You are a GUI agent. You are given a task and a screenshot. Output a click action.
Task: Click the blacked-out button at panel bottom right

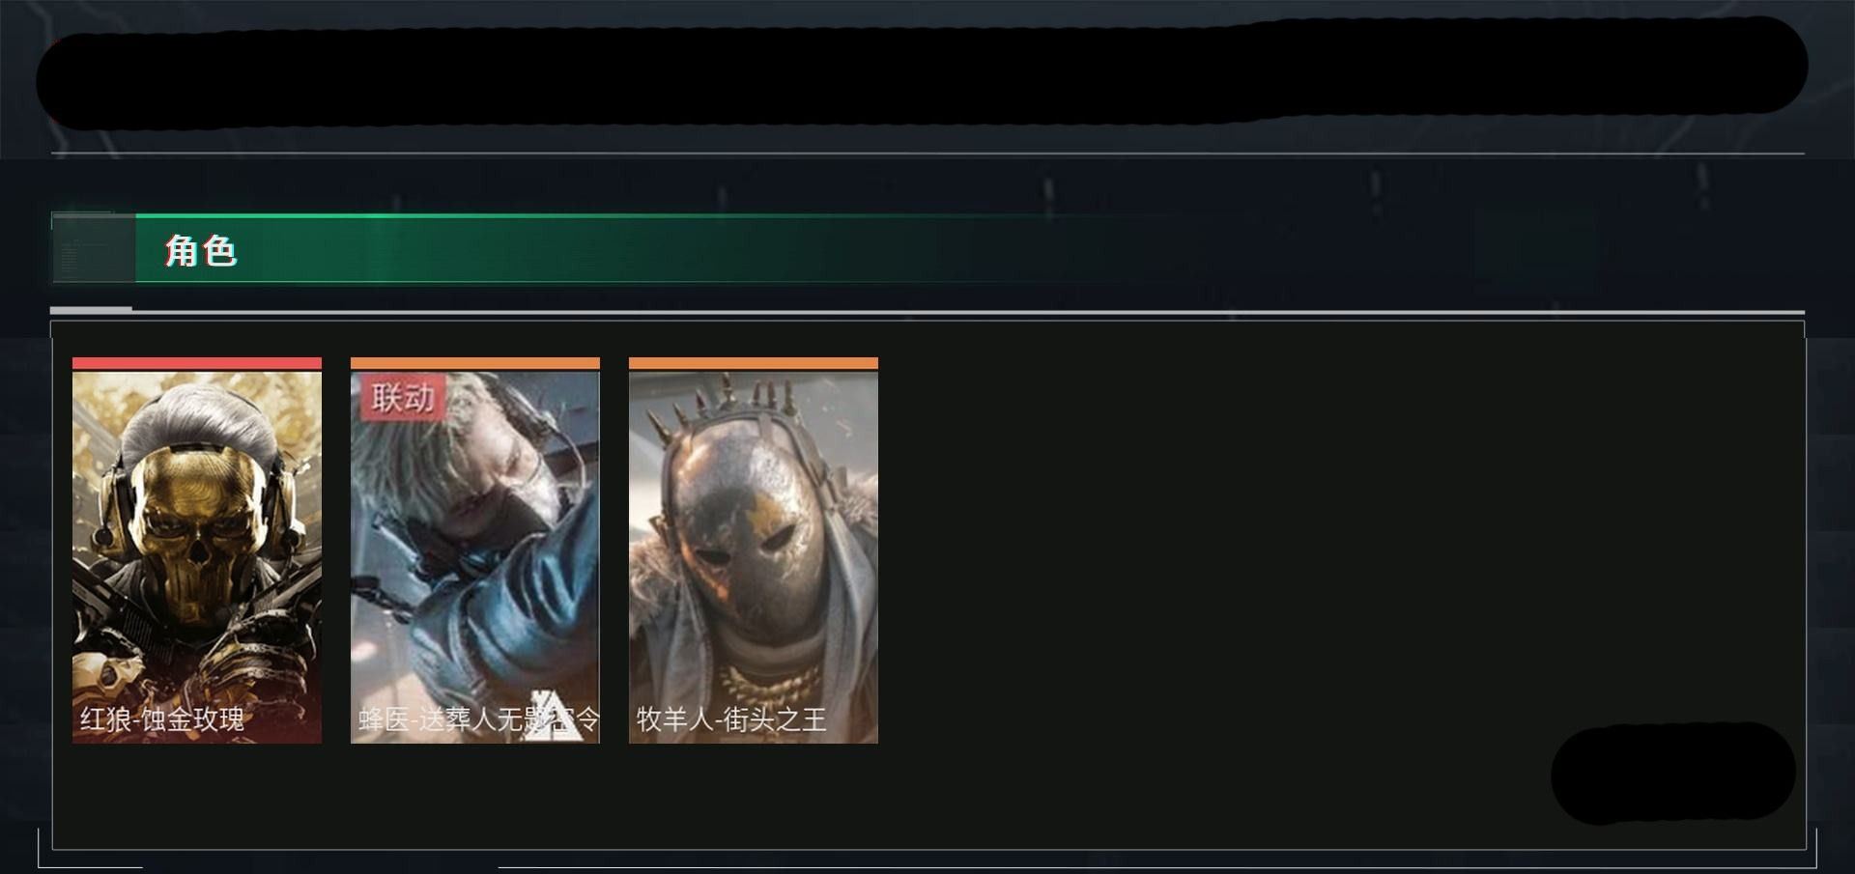[1673, 773]
